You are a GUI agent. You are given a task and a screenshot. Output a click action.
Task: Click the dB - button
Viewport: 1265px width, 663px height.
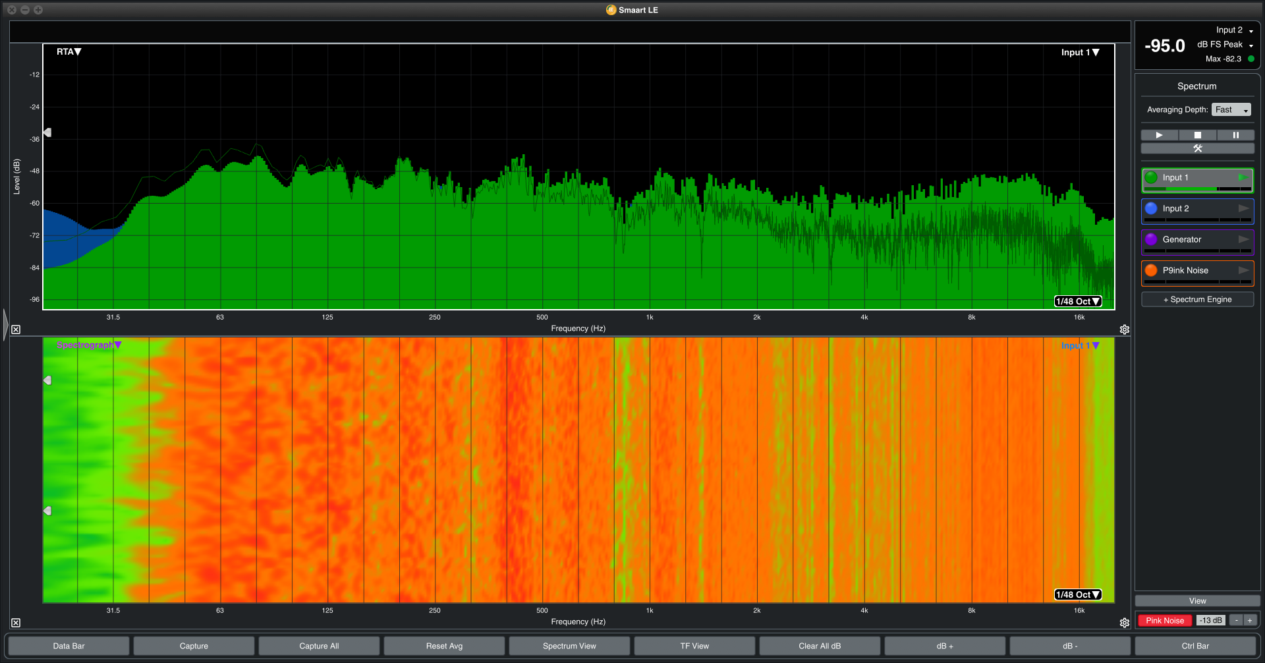(1070, 646)
